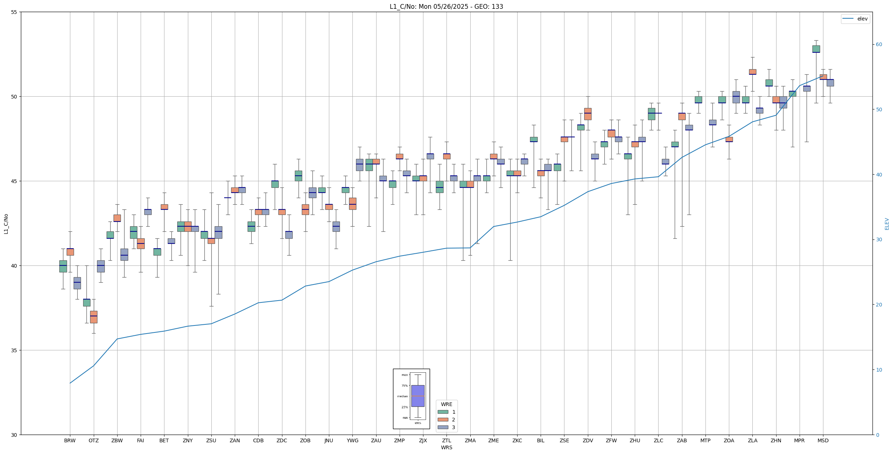Click the ELEV right axis title
This screenshot has width=893, height=454.
click(x=887, y=224)
